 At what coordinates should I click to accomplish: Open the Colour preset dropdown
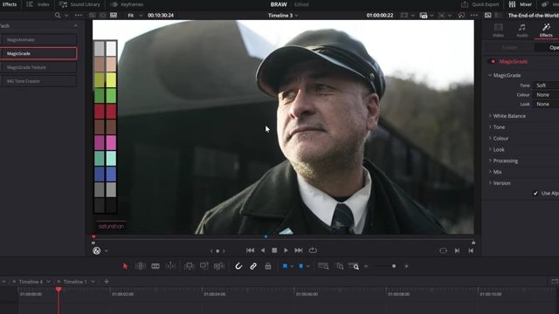click(546, 95)
